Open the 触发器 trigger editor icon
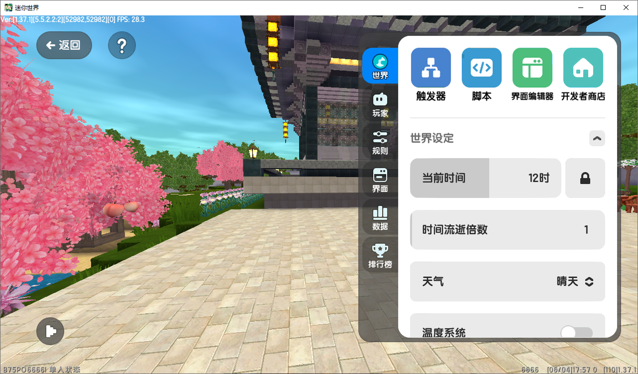The width and height of the screenshot is (638, 374). point(431,68)
